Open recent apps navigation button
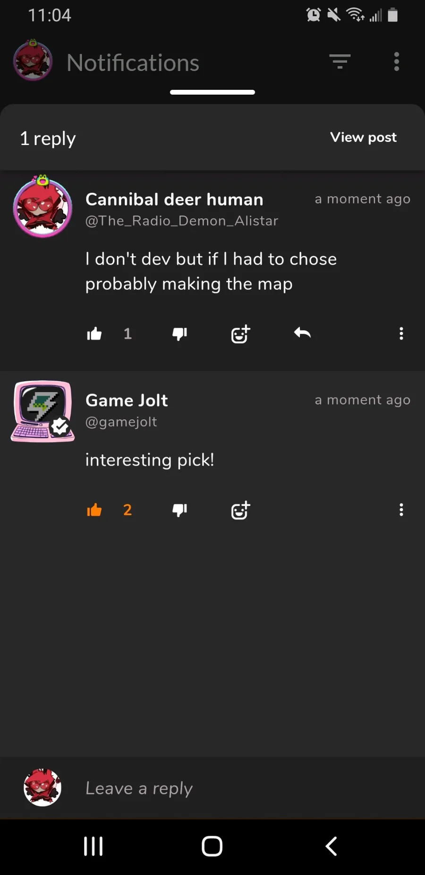 click(x=93, y=846)
